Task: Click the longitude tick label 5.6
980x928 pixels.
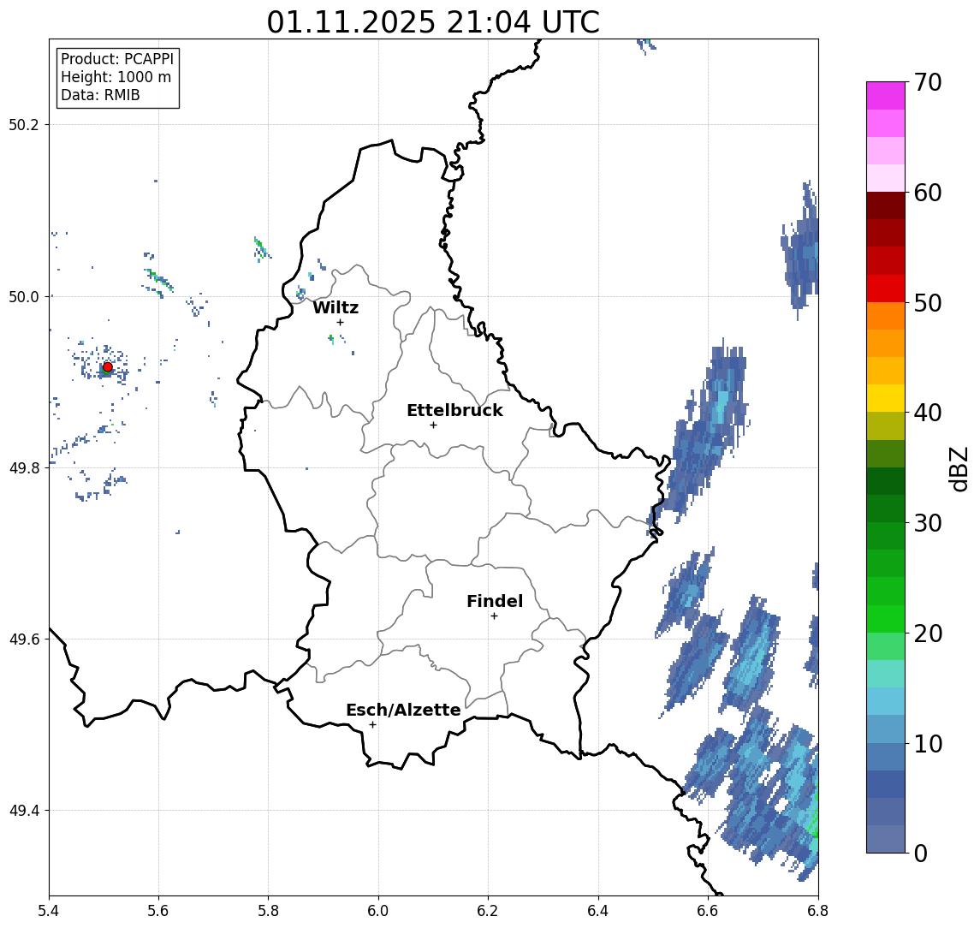Action: point(158,911)
